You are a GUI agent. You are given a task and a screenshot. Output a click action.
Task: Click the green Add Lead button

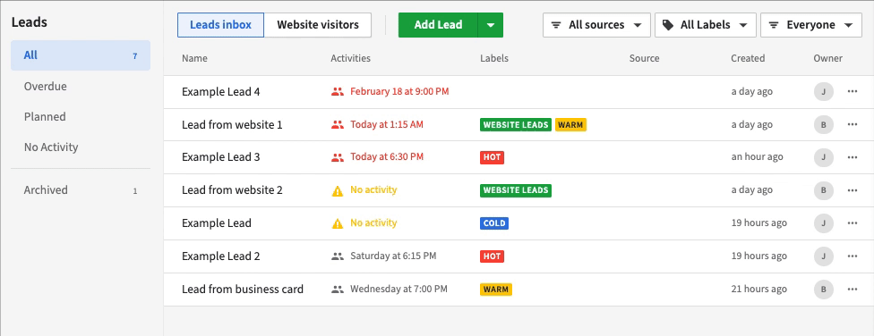tap(438, 25)
